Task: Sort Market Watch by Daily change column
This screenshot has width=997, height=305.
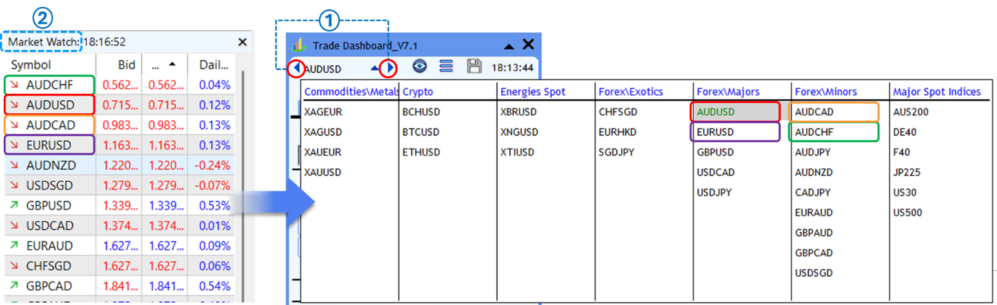Action: click(x=214, y=65)
